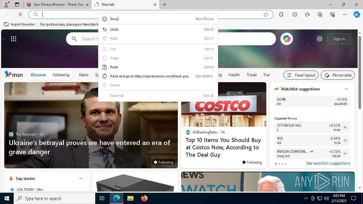The image size is (363, 204).
Task: Stop loading the current page
Action: pyautogui.click(x=20, y=14)
